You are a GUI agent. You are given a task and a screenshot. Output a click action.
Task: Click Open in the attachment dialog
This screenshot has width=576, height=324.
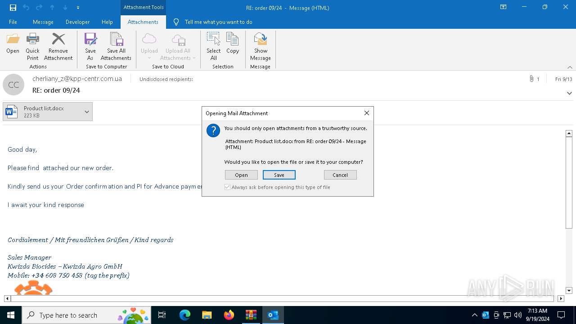[241, 175]
